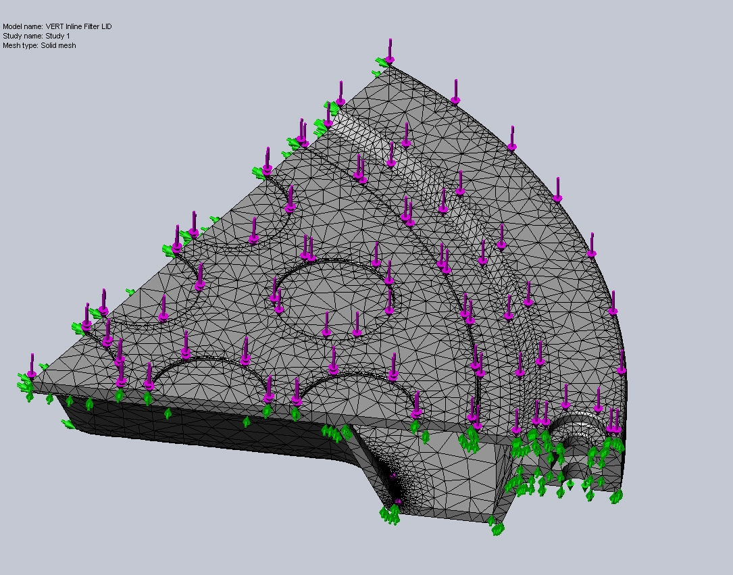The width and height of the screenshot is (733, 575).
Task: Click the Model name VERT Inline Filter LID text
Action: [57, 26]
